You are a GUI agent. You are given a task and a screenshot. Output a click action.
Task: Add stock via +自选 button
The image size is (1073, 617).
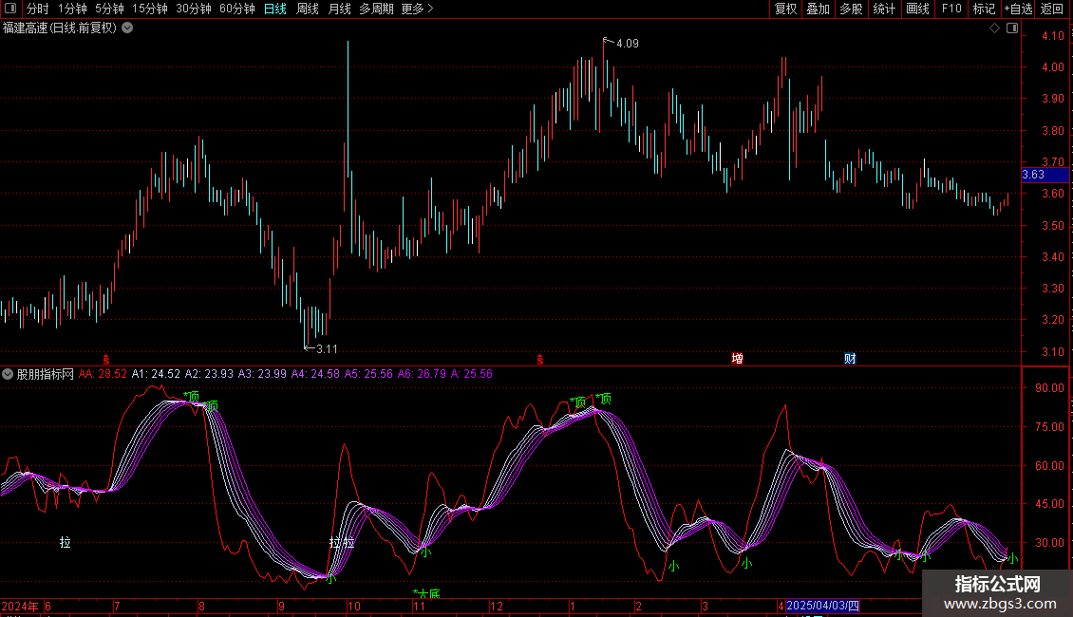1018,9
